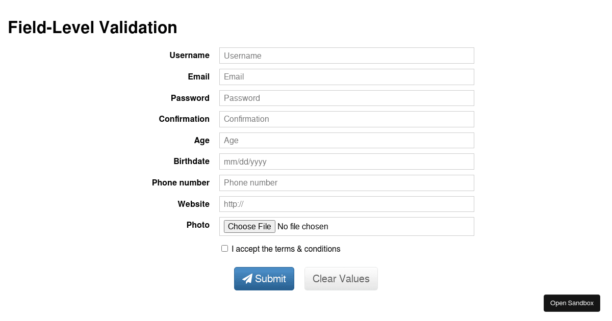Click the Field-Level Validation heading
This screenshot has height=321, width=612.
pyautogui.click(x=93, y=28)
